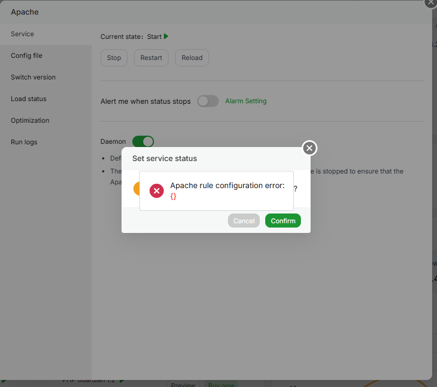437x387 pixels.
Task: Reload the Apache service
Action: point(192,58)
